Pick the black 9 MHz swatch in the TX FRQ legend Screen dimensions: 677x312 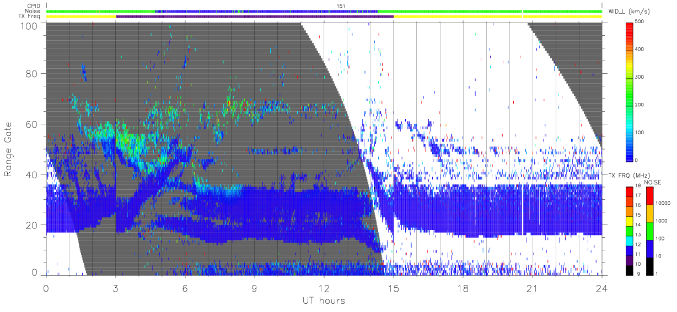point(630,269)
